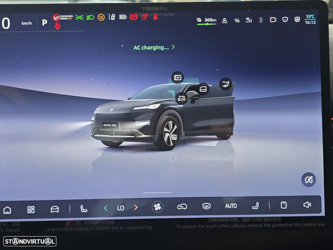This screenshot has width=333, height=250.
Task: Toggle windshield defrost
Action: pos(206,206)
